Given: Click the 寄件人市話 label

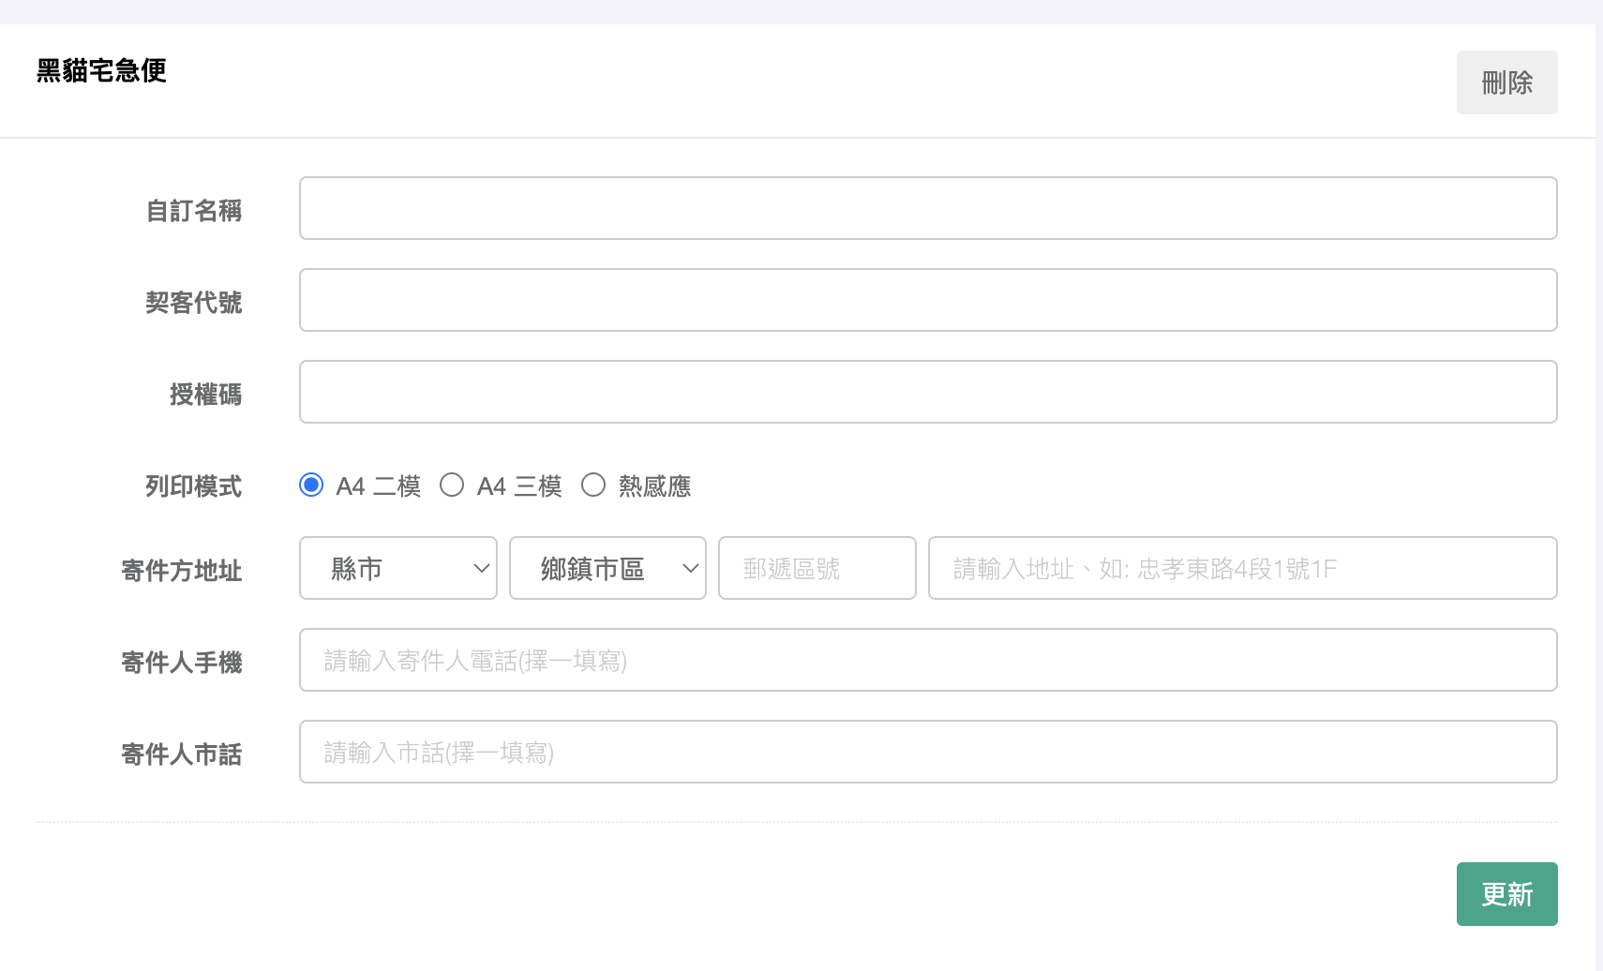Looking at the screenshot, I should tap(181, 754).
